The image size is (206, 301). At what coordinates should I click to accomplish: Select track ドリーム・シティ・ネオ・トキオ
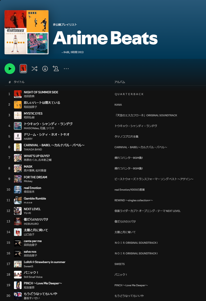coord(47,135)
